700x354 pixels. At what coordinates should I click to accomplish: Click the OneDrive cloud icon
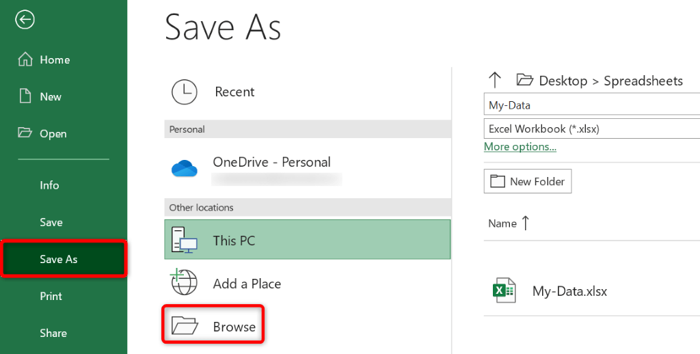pos(185,168)
